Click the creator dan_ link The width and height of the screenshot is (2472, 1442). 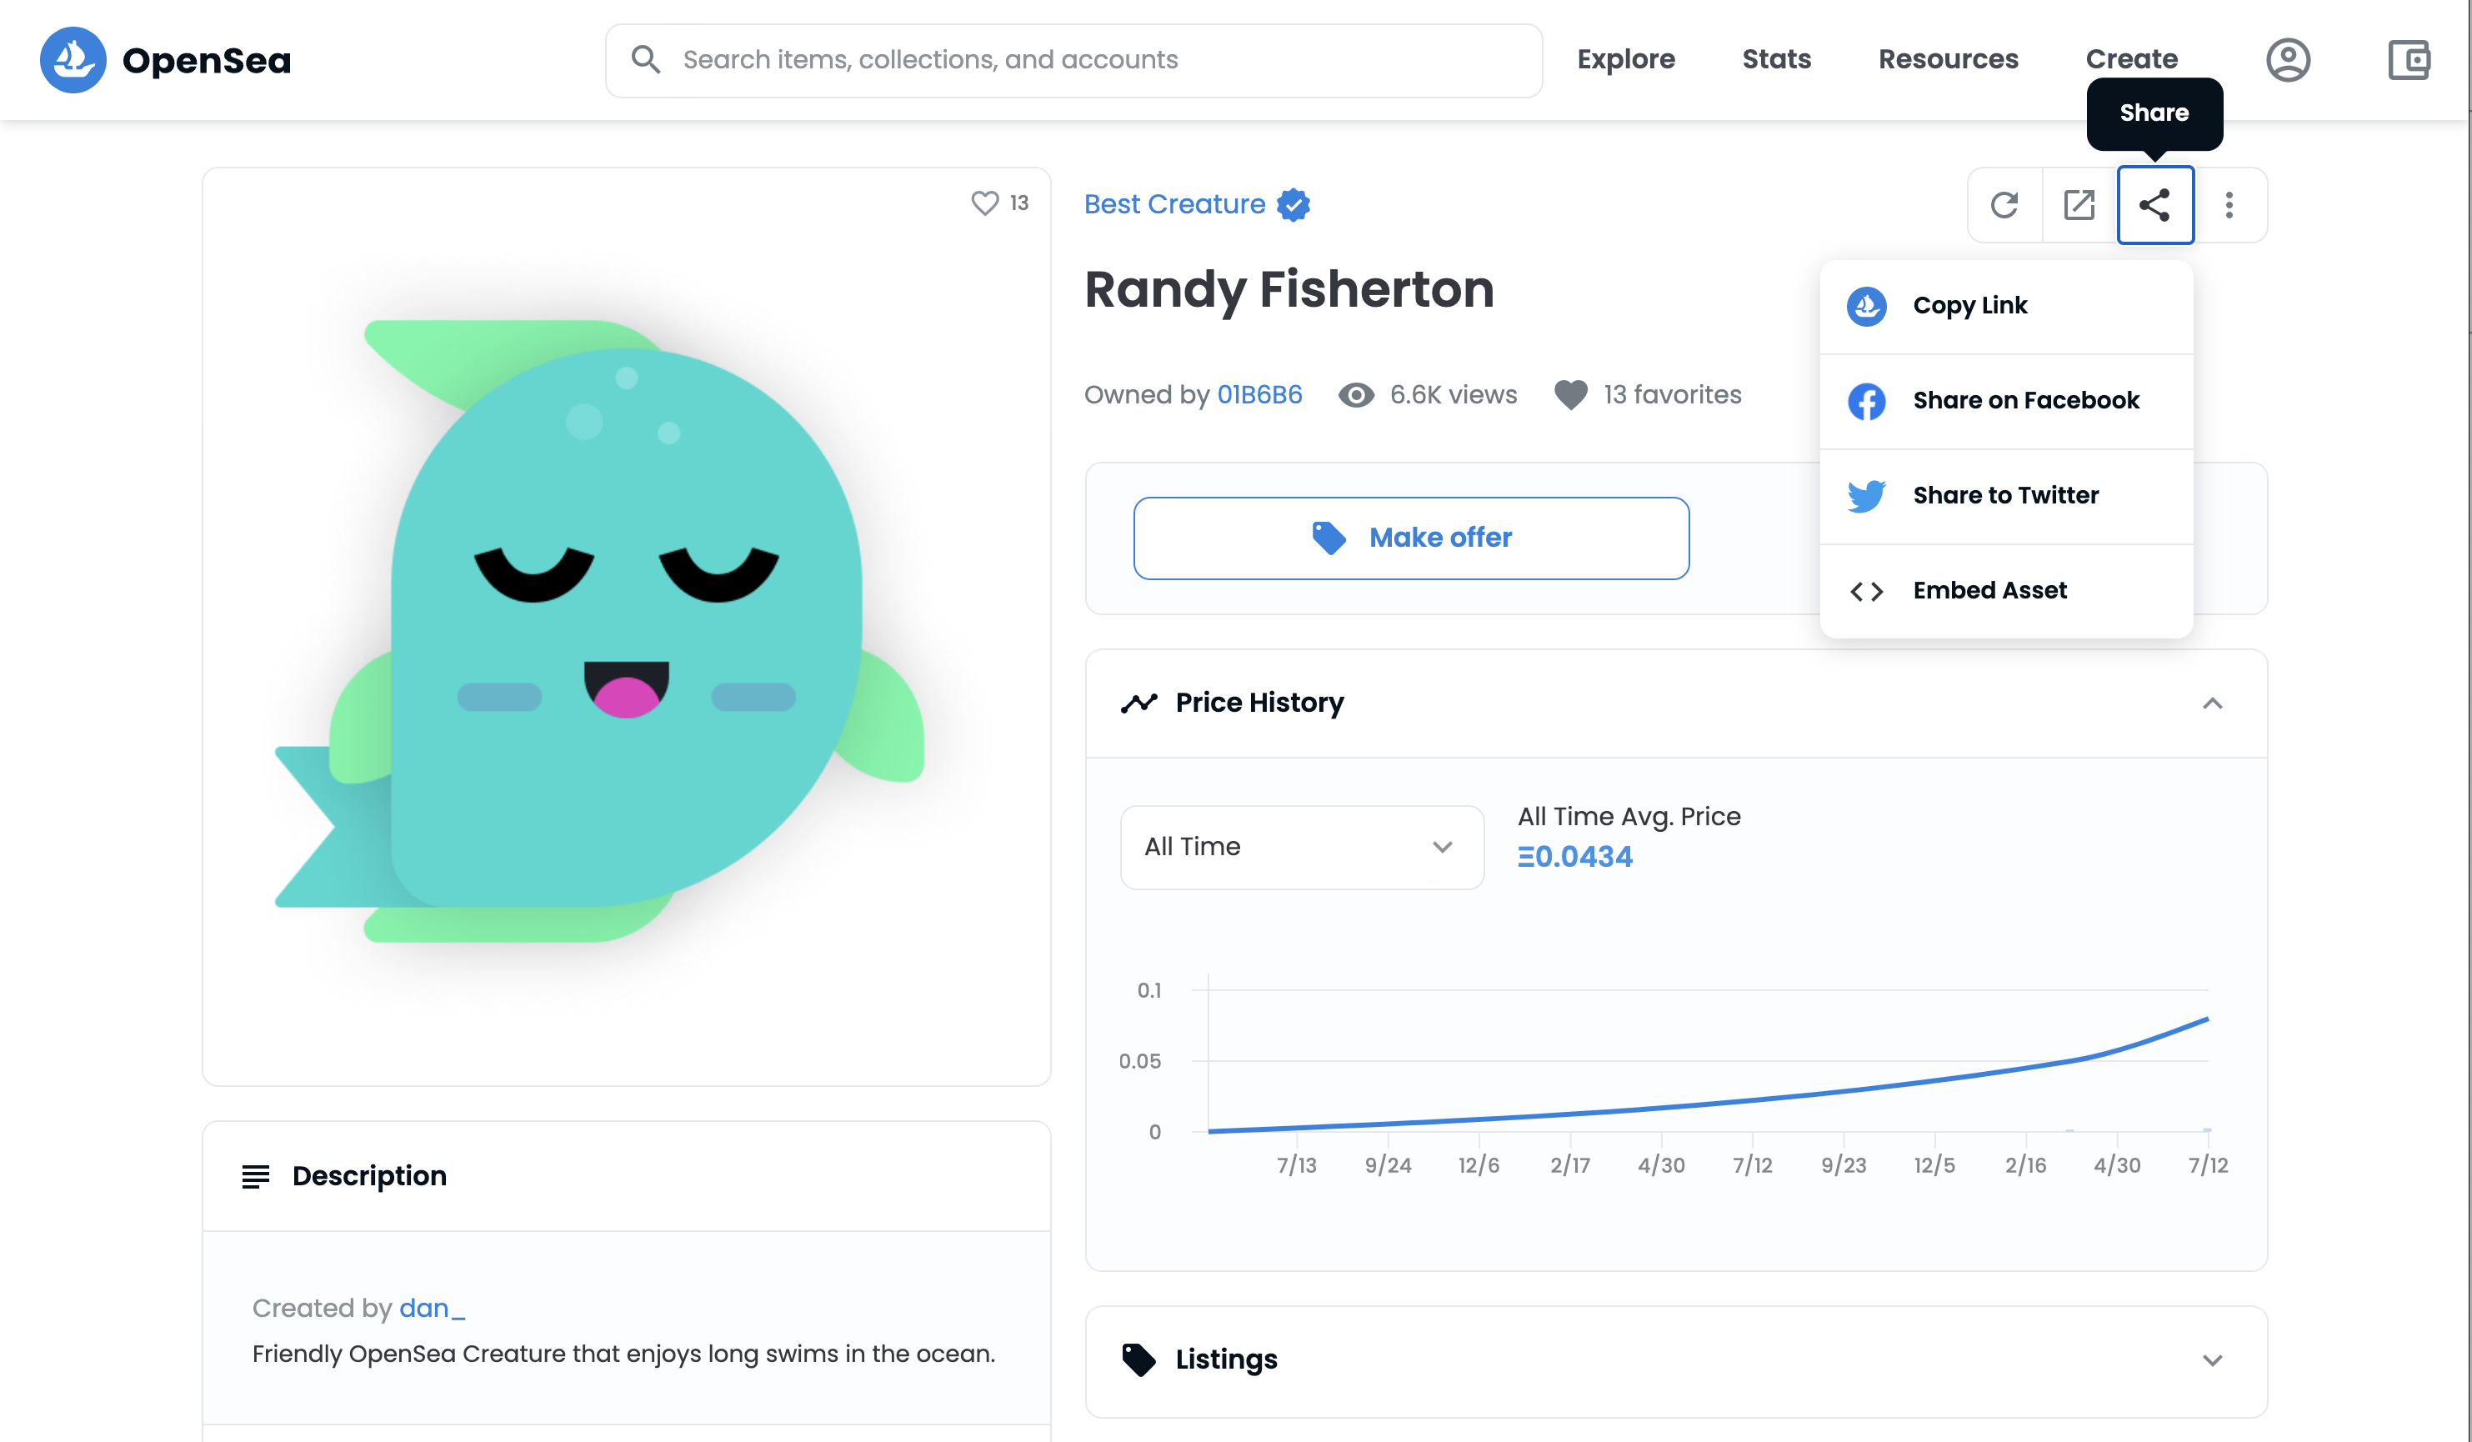click(430, 1308)
